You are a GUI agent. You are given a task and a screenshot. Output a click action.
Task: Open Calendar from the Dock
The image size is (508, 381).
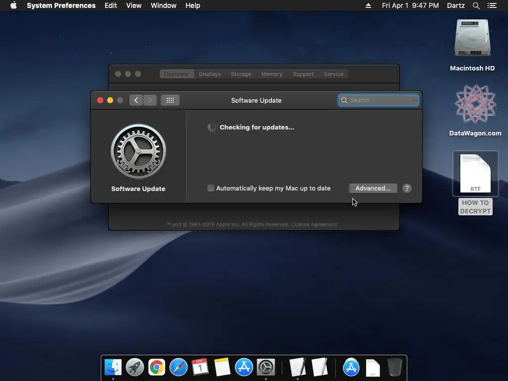200,367
